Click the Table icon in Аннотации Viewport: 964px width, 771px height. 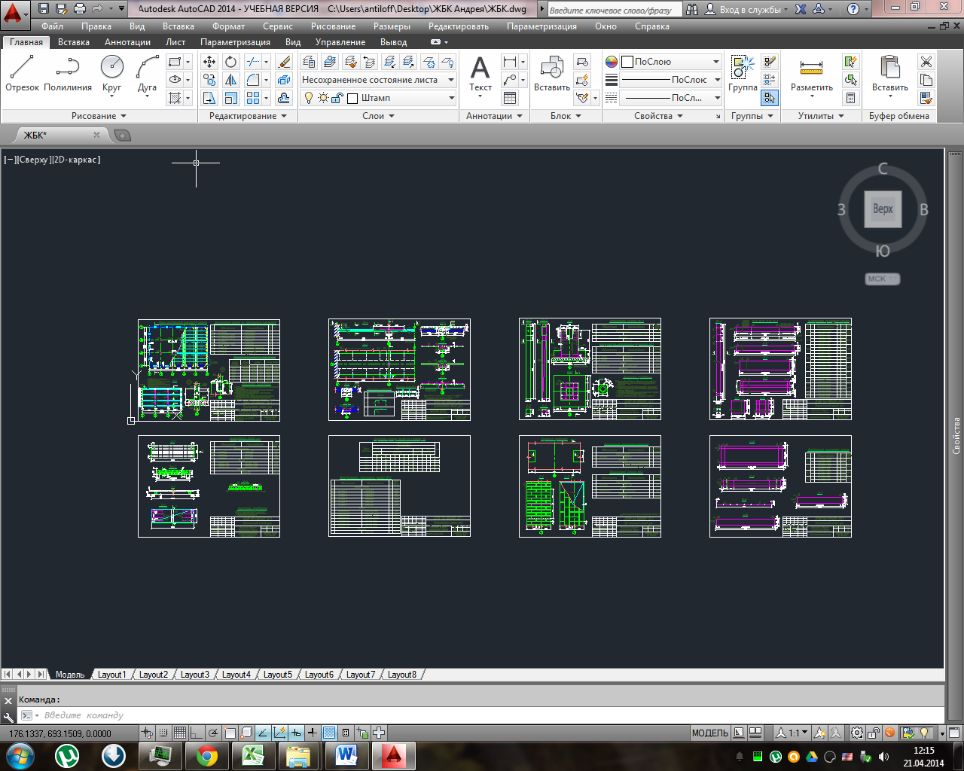510,98
